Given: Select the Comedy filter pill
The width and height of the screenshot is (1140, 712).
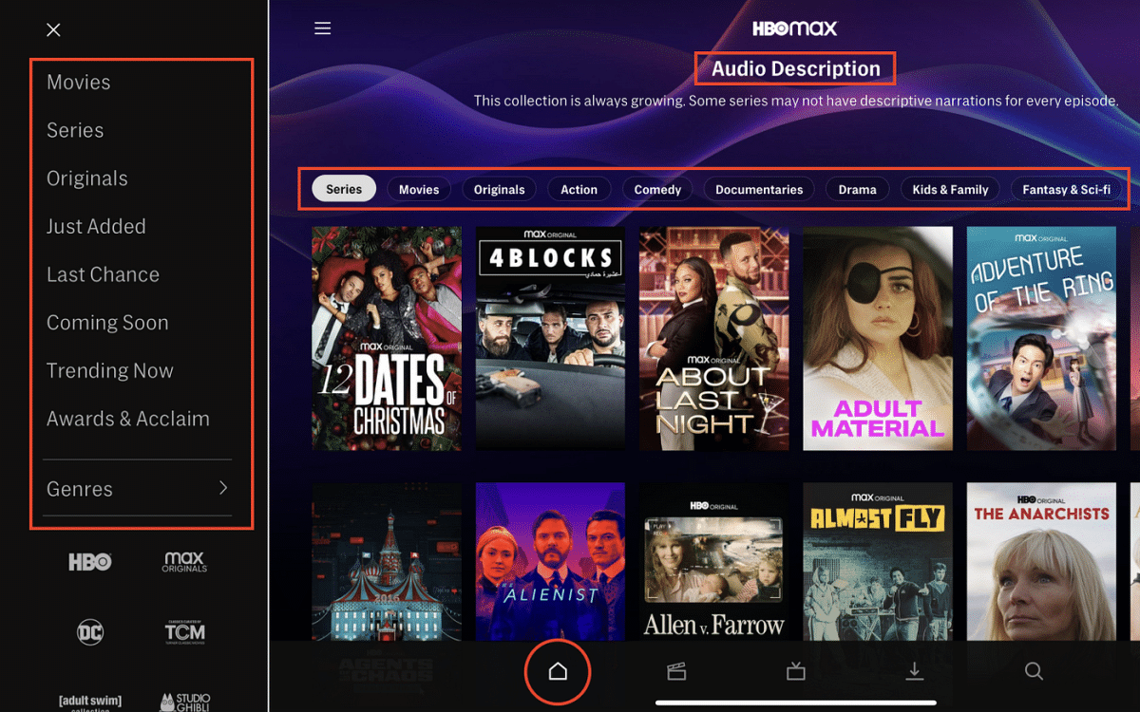Looking at the screenshot, I should (657, 190).
